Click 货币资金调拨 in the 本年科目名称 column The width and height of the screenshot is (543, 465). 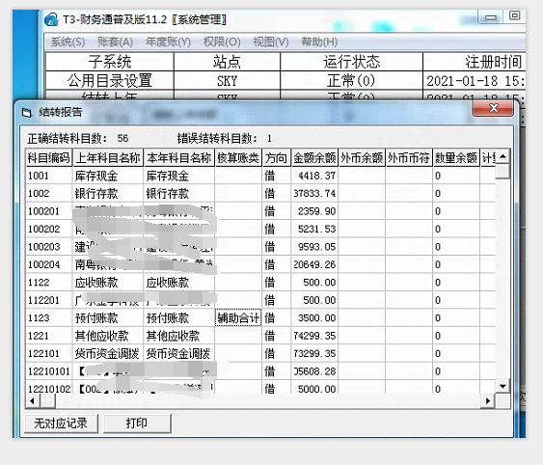[178, 354]
